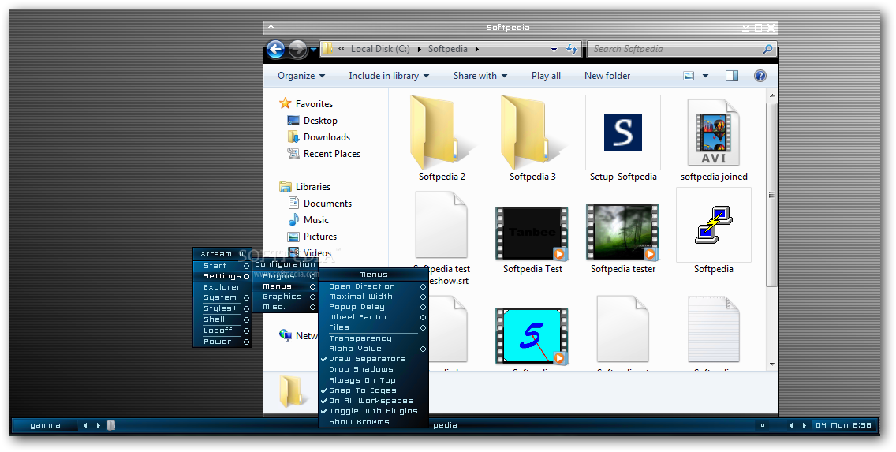This screenshot has width=896, height=452.
Task: Open Recent Places in Favorites
Action: pyautogui.click(x=332, y=154)
